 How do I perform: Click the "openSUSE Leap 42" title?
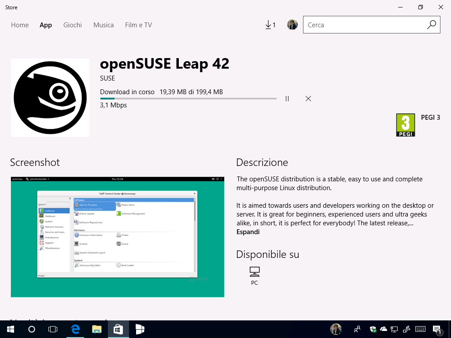[x=165, y=63]
